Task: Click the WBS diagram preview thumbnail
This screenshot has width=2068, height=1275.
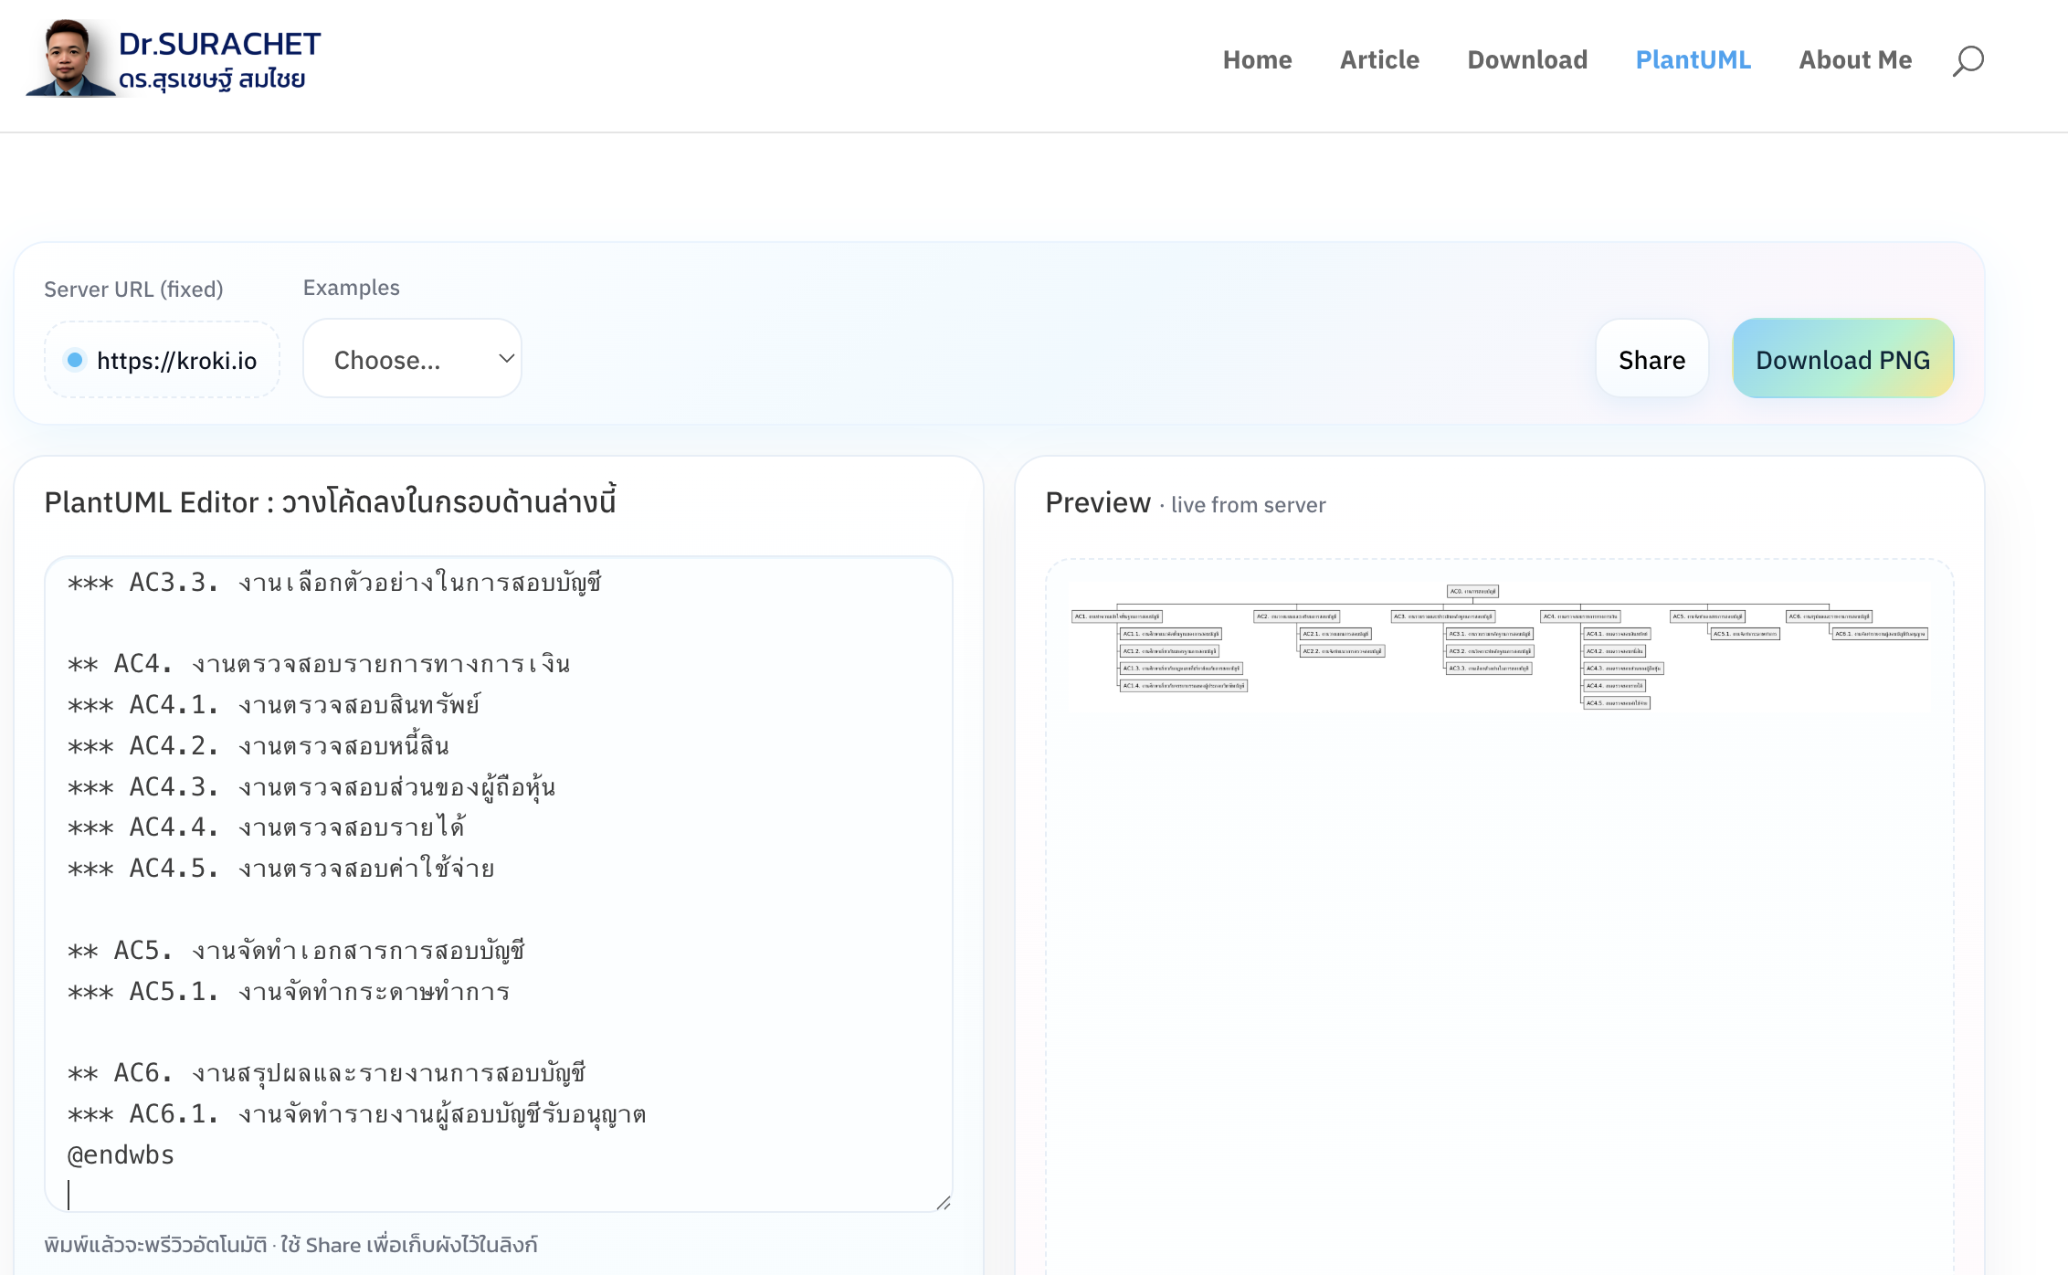Action: [1498, 646]
